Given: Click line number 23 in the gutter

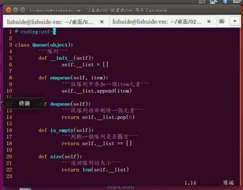Looking at the screenshot, I should 9,176.
